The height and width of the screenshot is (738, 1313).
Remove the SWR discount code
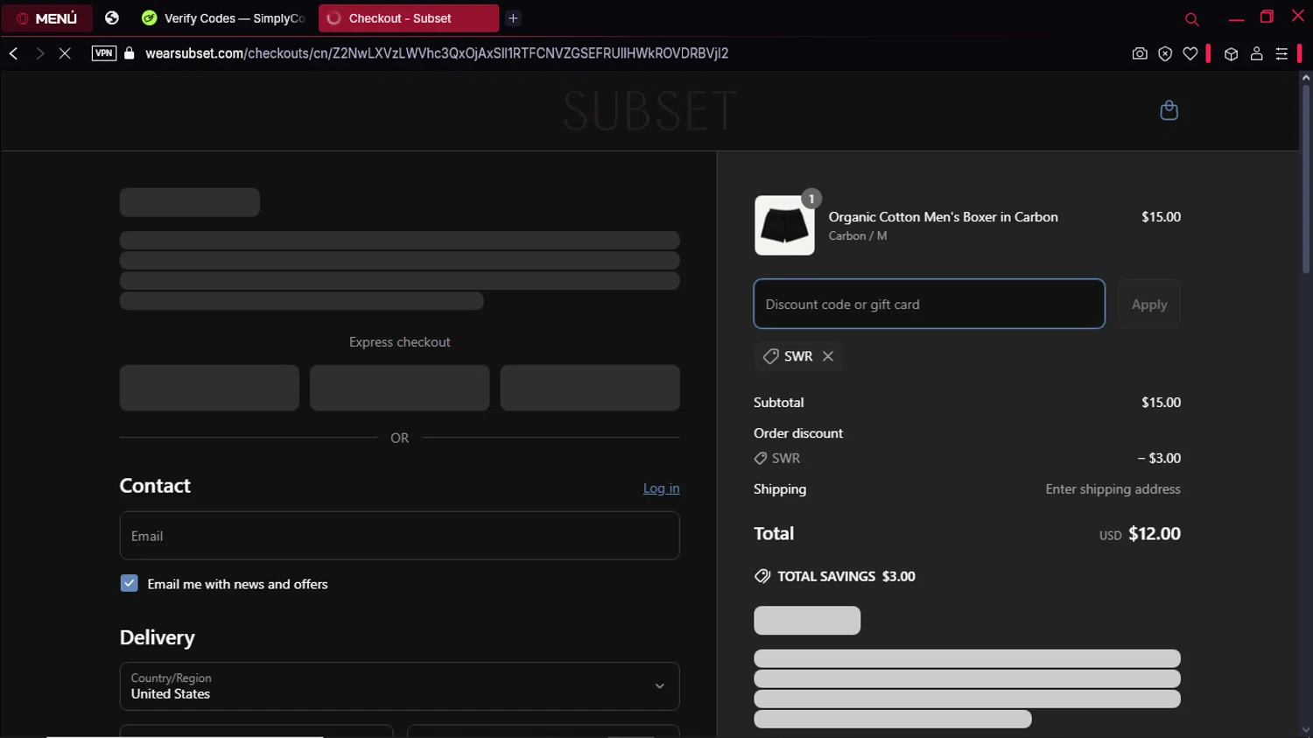click(x=828, y=356)
